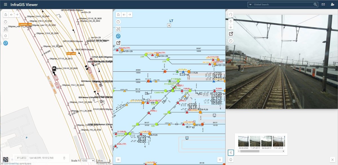Screen dimensions: 338x165
Task: Close the schematic panel with X
Action: [x=220, y=160]
